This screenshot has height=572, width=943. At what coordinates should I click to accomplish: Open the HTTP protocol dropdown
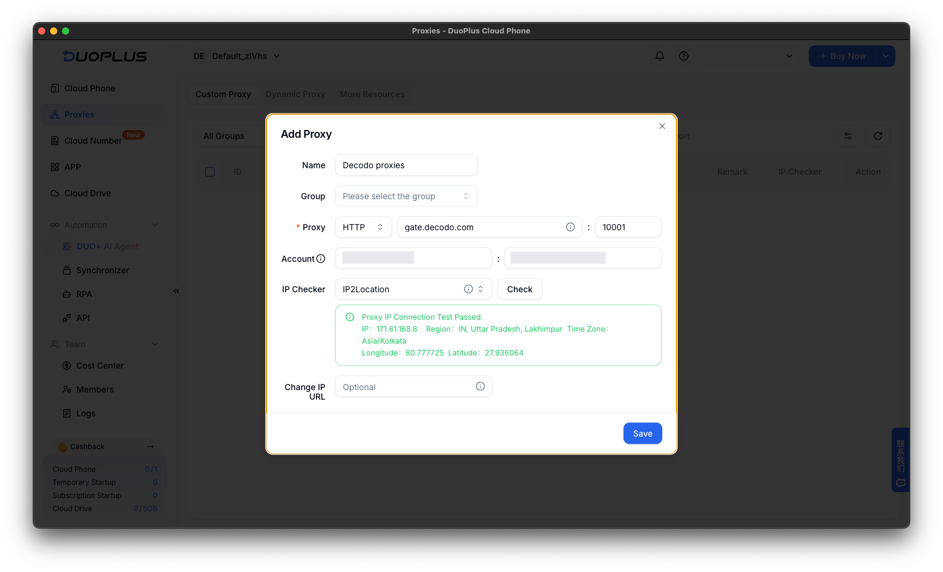tap(364, 227)
